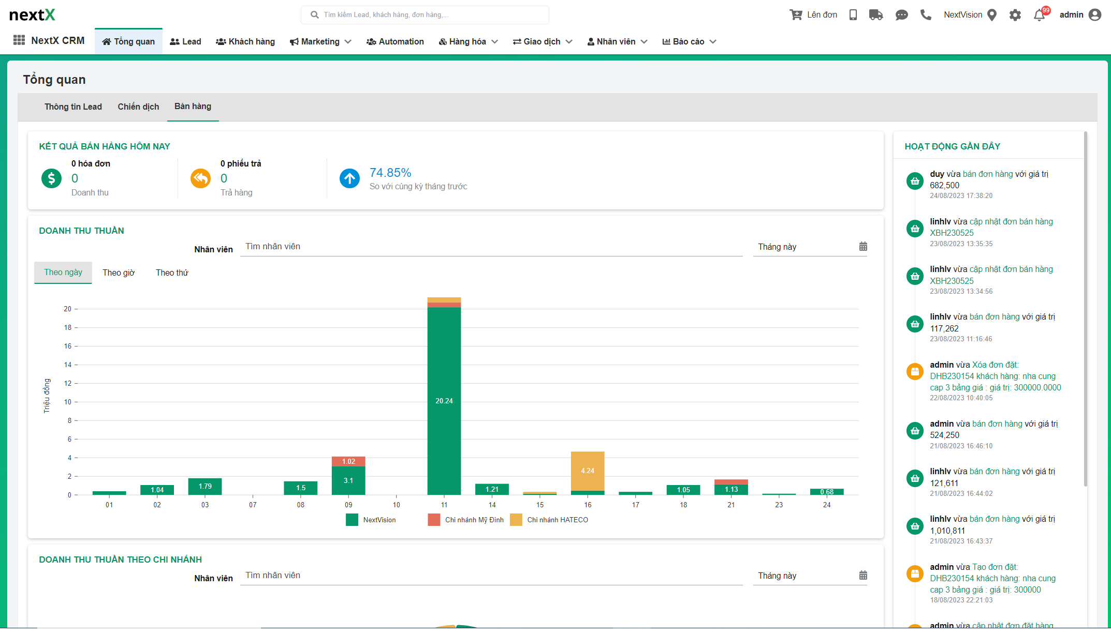Switch to Chiến dịch tab

(x=138, y=107)
